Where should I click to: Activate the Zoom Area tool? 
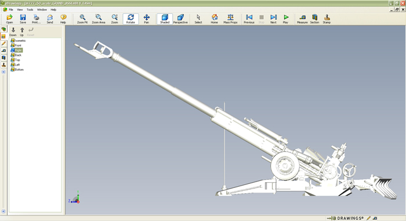click(99, 19)
